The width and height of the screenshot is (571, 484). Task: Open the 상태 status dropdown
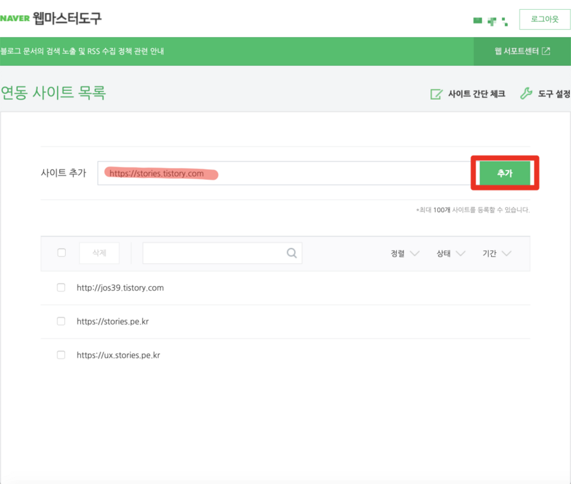[451, 253]
